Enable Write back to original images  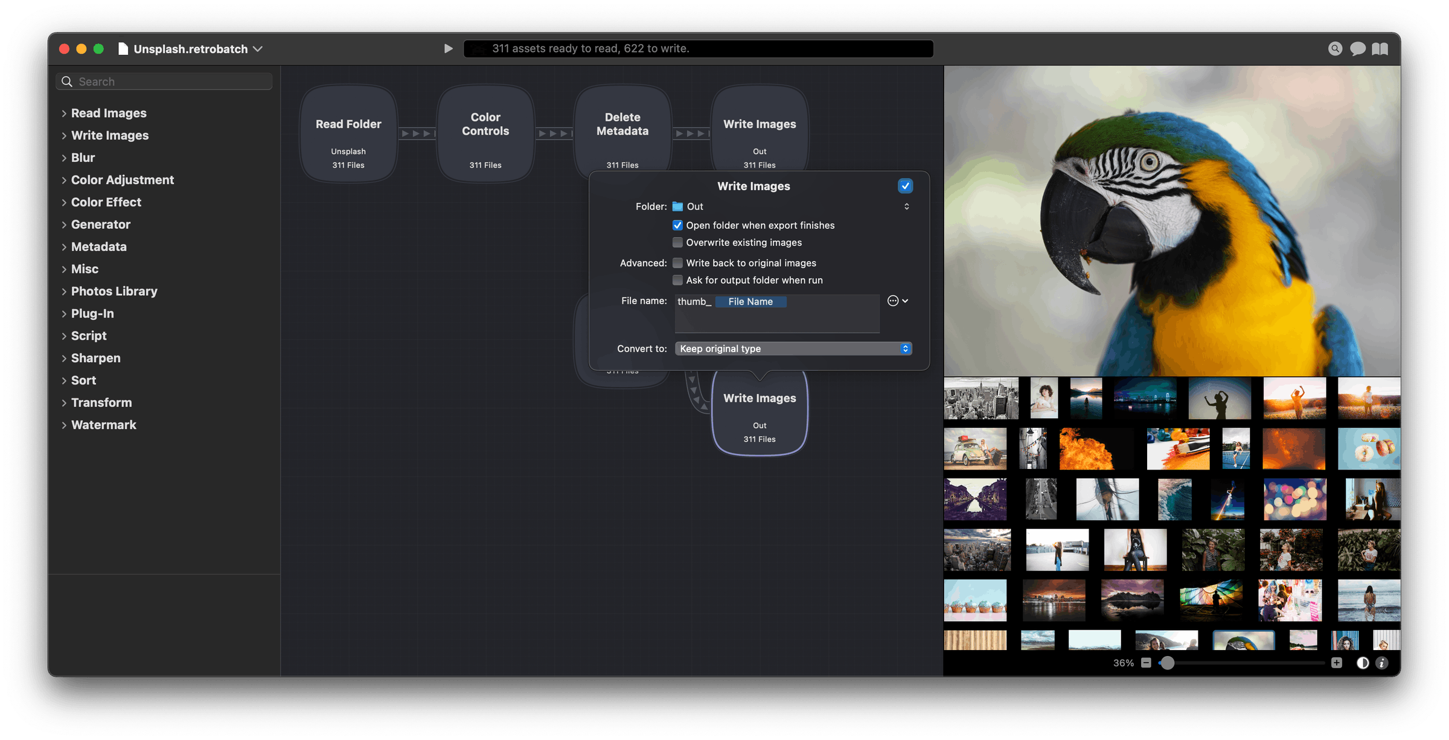click(677, 263)
